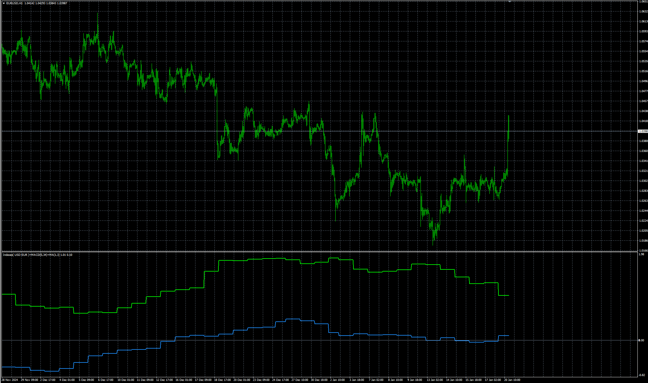Click the chart shift triangle marker at top

point(510,2)
